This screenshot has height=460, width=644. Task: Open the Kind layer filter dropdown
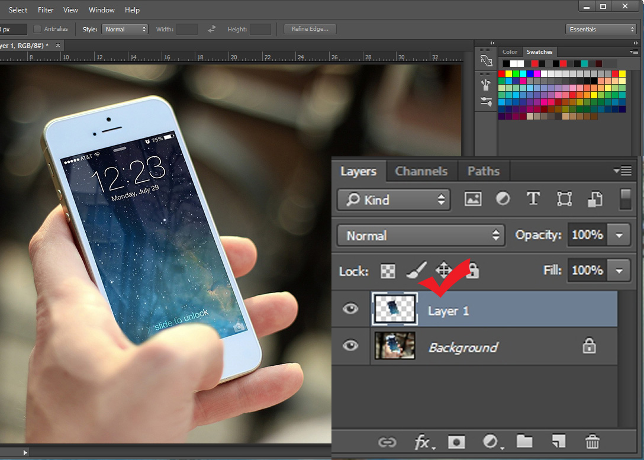coord(394,200)
